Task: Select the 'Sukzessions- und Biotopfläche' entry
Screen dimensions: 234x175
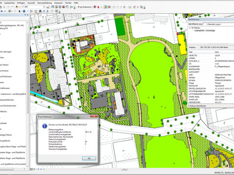Action: (x=13, y=94)
